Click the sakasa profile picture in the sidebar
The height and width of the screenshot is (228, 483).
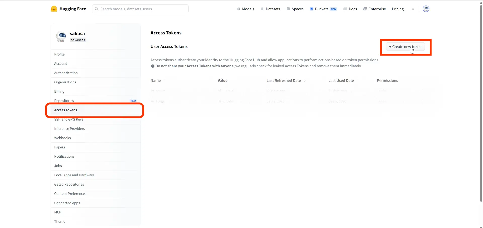point(61,37)
